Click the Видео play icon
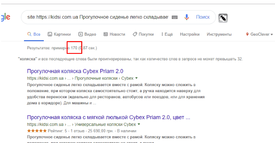Screen dimensions: 275x143 80,34
